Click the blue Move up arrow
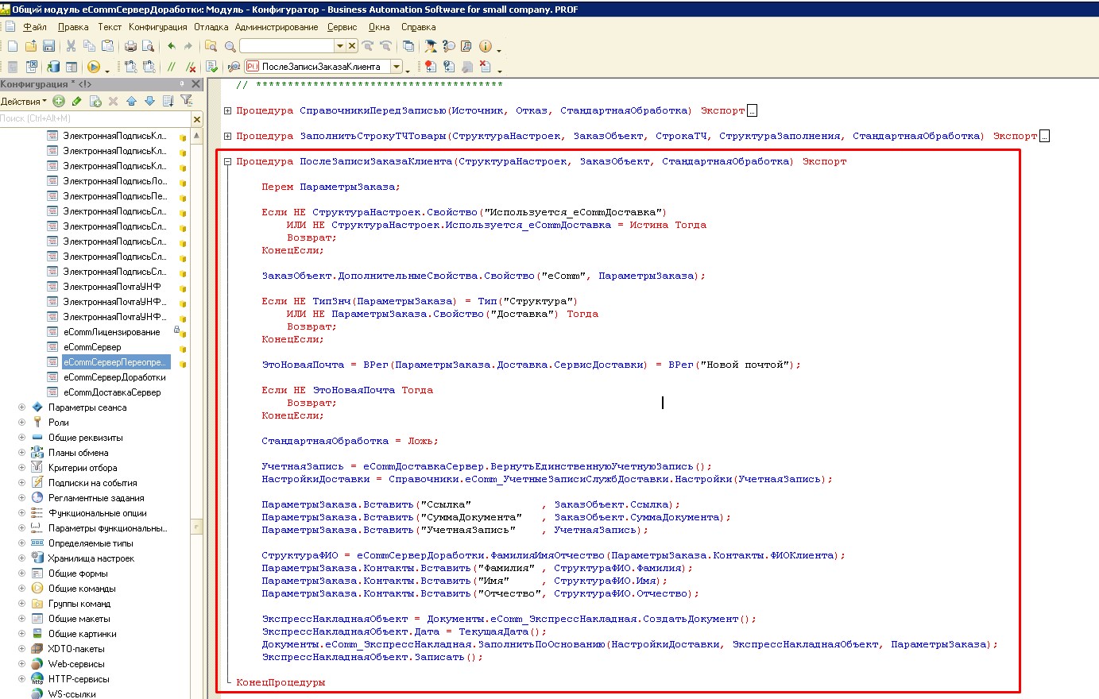The width and height of the screenshot is (1099, 699). pyautogui.click(x=131, y=101)
